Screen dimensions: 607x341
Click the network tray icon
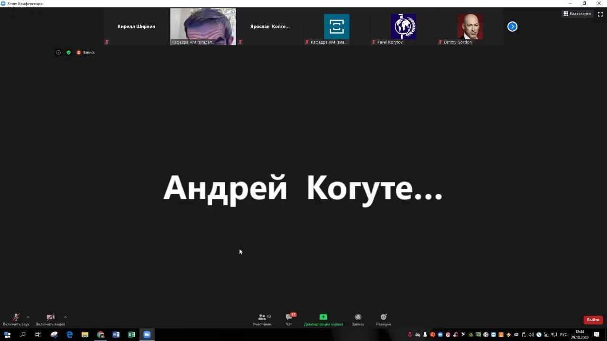point(553,335)
